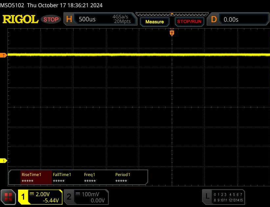Image resolution: width=270 pixels, height=207 pixels.
Task: Toggle the STOP/RUN button
Action: coord(189,22)
